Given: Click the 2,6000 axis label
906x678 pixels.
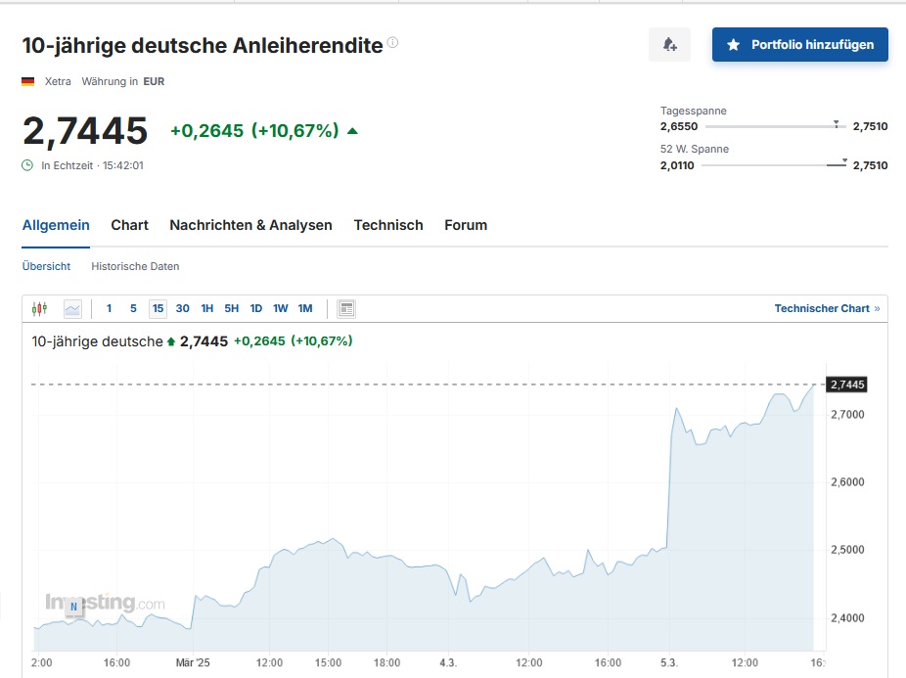Looking at the screenshot, I should pyautogui.click(x=847, y=482).
